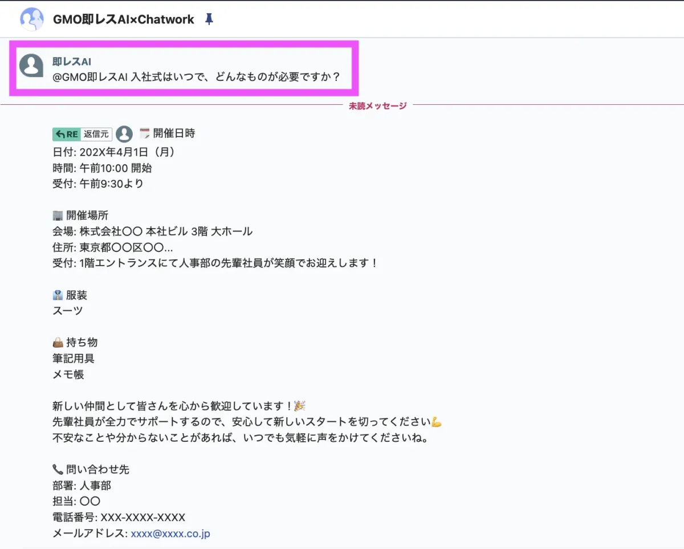Open the 返信元 original message button

96,134
